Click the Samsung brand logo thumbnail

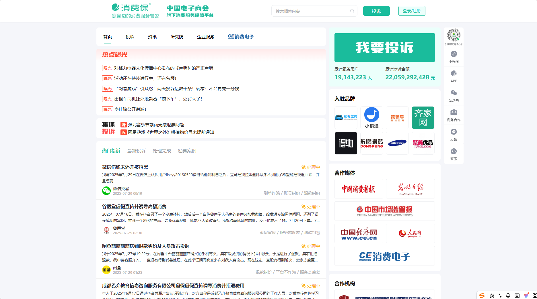pyautogui.click(x=397, y=143)
